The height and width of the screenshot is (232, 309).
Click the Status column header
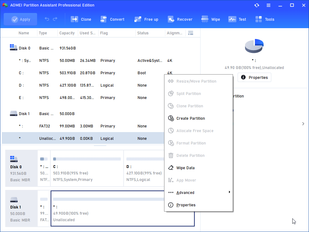pos(143,33)
